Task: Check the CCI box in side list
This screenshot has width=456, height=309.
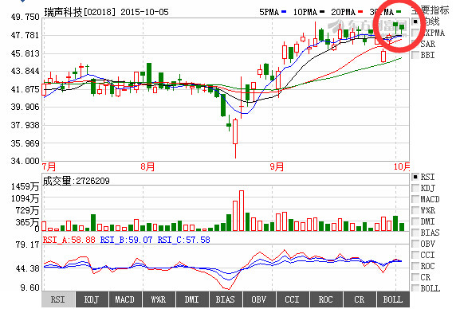Action: pos(415,255)
